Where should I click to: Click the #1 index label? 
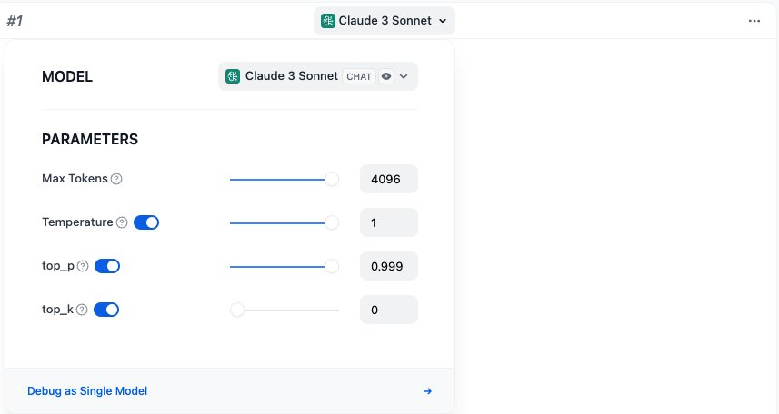tap(15, 21)
